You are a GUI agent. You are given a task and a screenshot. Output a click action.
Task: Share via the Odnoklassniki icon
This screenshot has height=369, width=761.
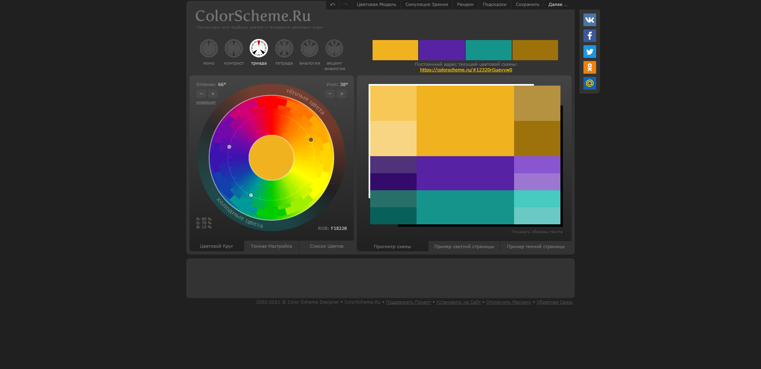click(x=590, y=67)
